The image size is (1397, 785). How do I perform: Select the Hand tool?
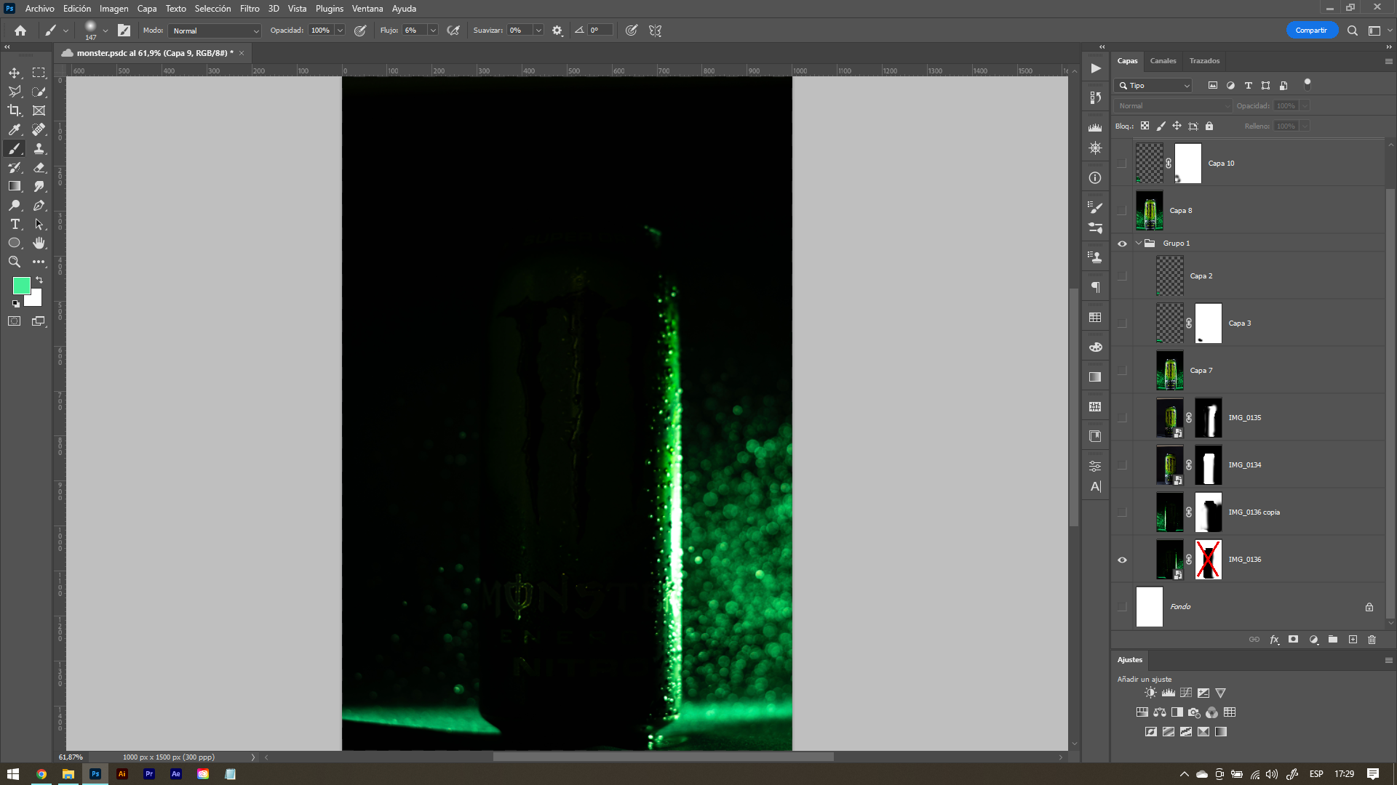(x=39, y=243)
